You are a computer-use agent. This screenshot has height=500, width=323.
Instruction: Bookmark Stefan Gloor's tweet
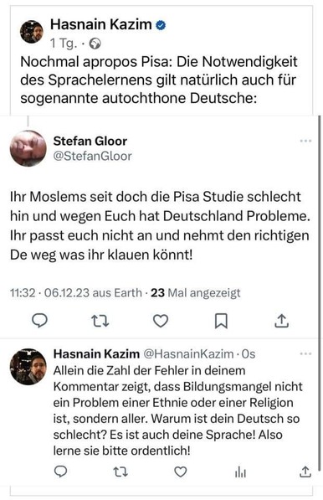(x=221, y=321)
